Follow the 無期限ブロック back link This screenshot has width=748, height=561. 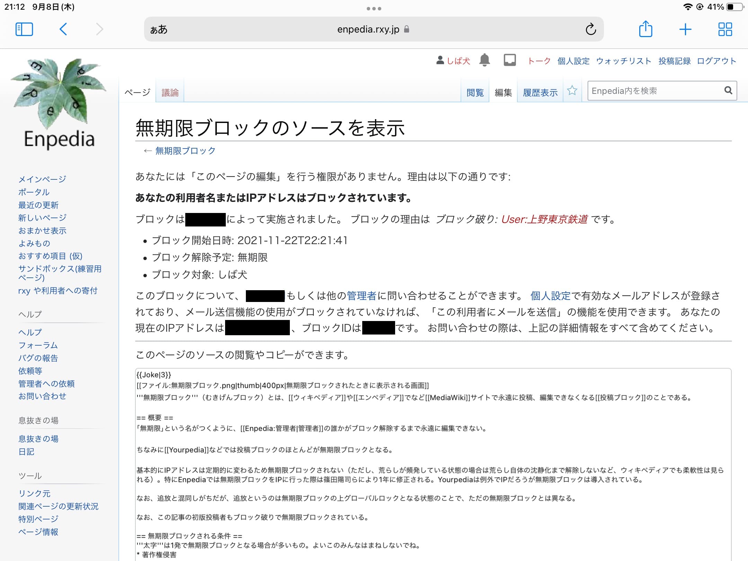coord(185,151)
